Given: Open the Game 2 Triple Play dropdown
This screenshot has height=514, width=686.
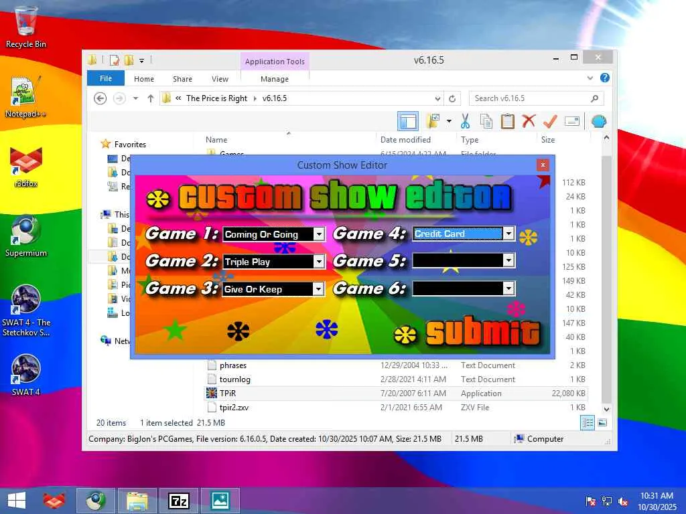Looking at the screenshot, I should click(319, 262).
